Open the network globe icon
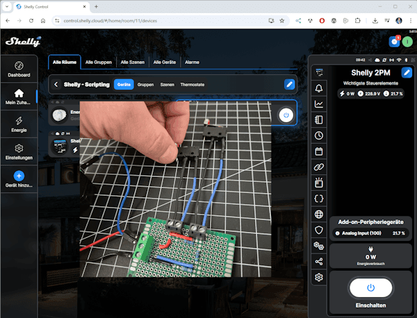Image resolution: width=417 pixels, height=318 pixels. (319, 214)
